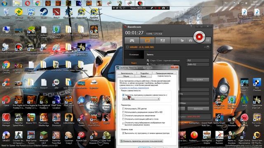Open 360 Total Security desktop shortcut
Image resolution: width=264 pixels, height=148 pixels.
pyautogui.click(x=19, y=14)
